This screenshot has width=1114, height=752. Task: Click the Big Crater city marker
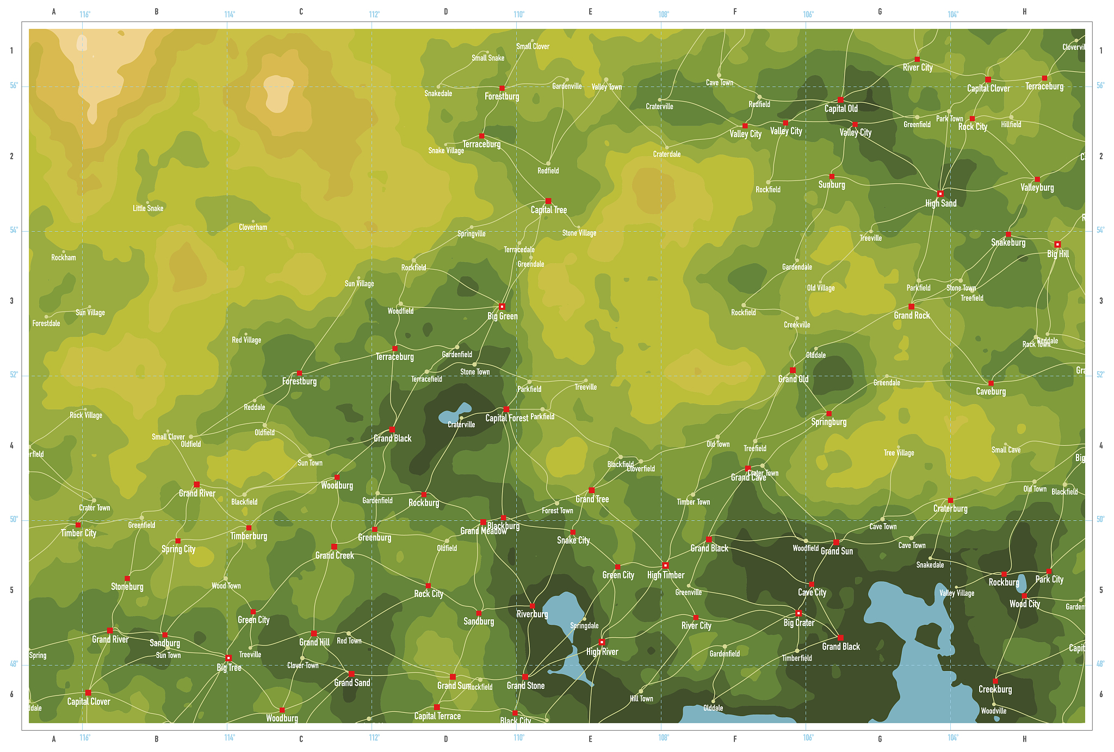tap(799, 613)
